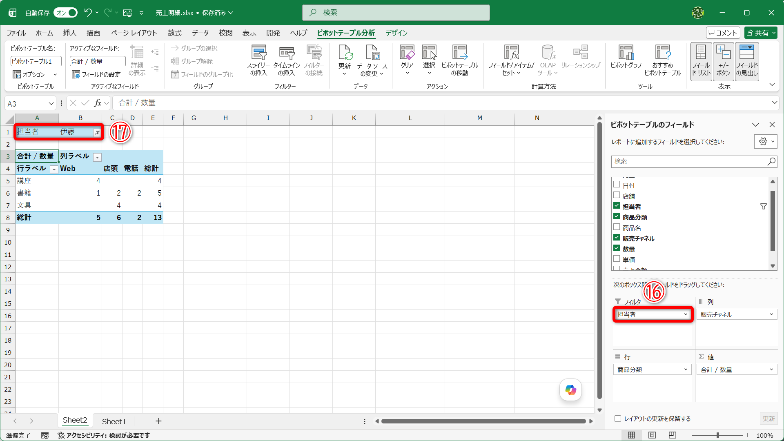Switch to page layout view icon
This screenshot has height=441, width=784.
click(652, 435)
